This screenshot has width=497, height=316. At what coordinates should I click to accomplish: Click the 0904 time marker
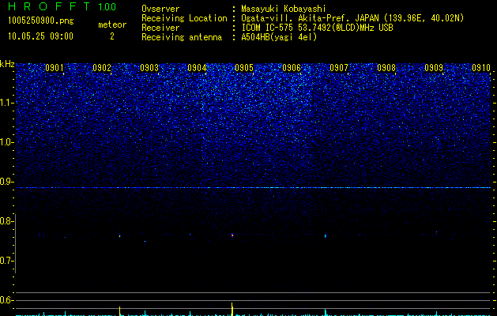(197, 67)
